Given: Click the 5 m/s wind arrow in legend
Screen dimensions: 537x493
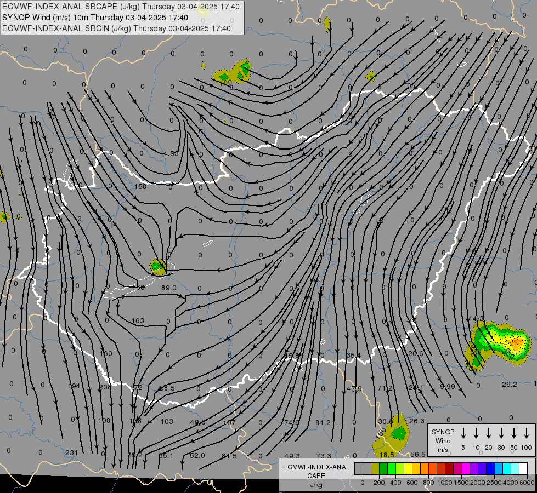Looking at the screenshot, I should coord(463,433).
